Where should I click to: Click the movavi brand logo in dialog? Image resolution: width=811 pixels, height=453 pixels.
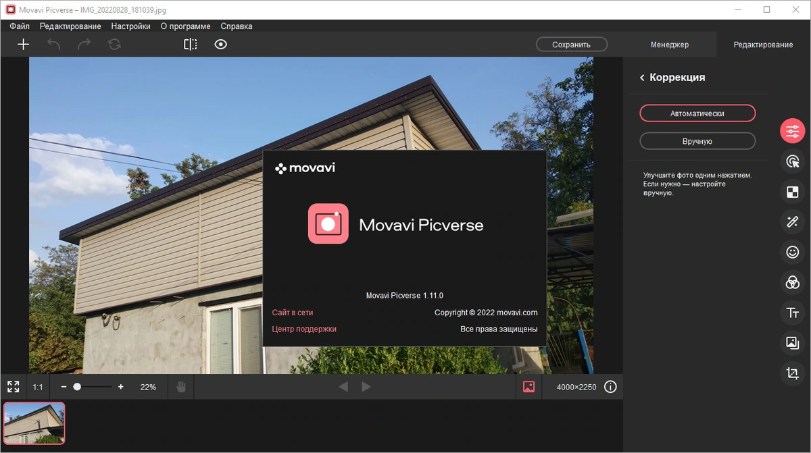305,168
